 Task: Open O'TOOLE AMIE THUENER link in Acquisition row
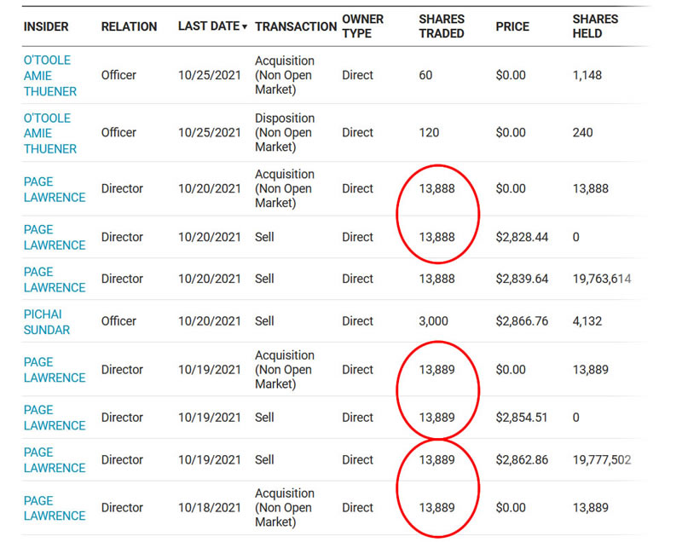click(49, 75)
